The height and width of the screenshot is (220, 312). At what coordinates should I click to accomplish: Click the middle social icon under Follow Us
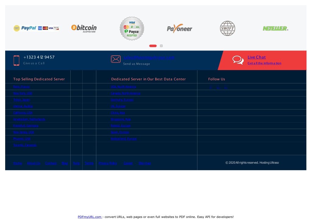[218, 87]
